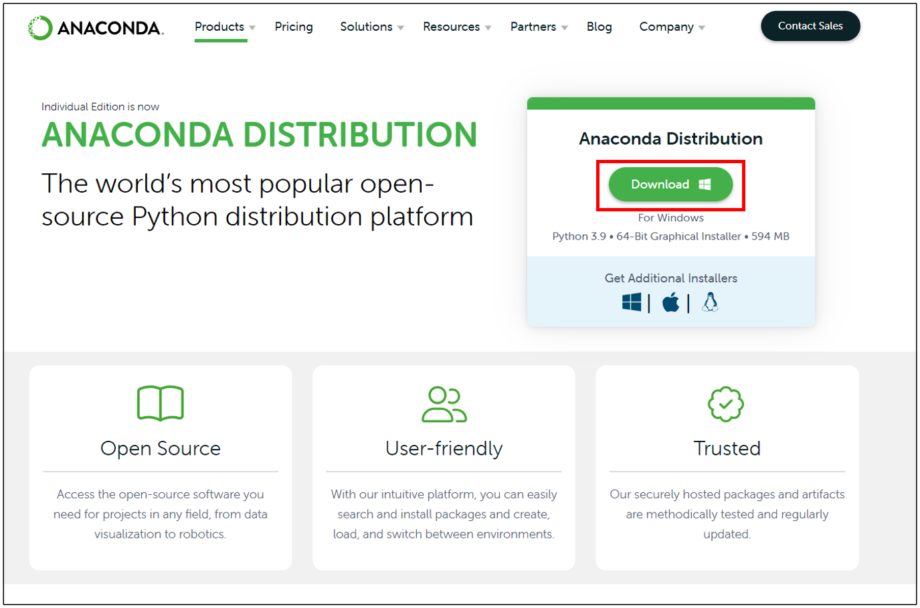This screenshot has height=608, width=920.
Task: Click the Anaconda Distribution card title
Action: click(671, 138)
